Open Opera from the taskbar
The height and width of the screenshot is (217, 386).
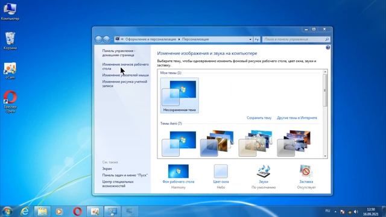(77, 212)
